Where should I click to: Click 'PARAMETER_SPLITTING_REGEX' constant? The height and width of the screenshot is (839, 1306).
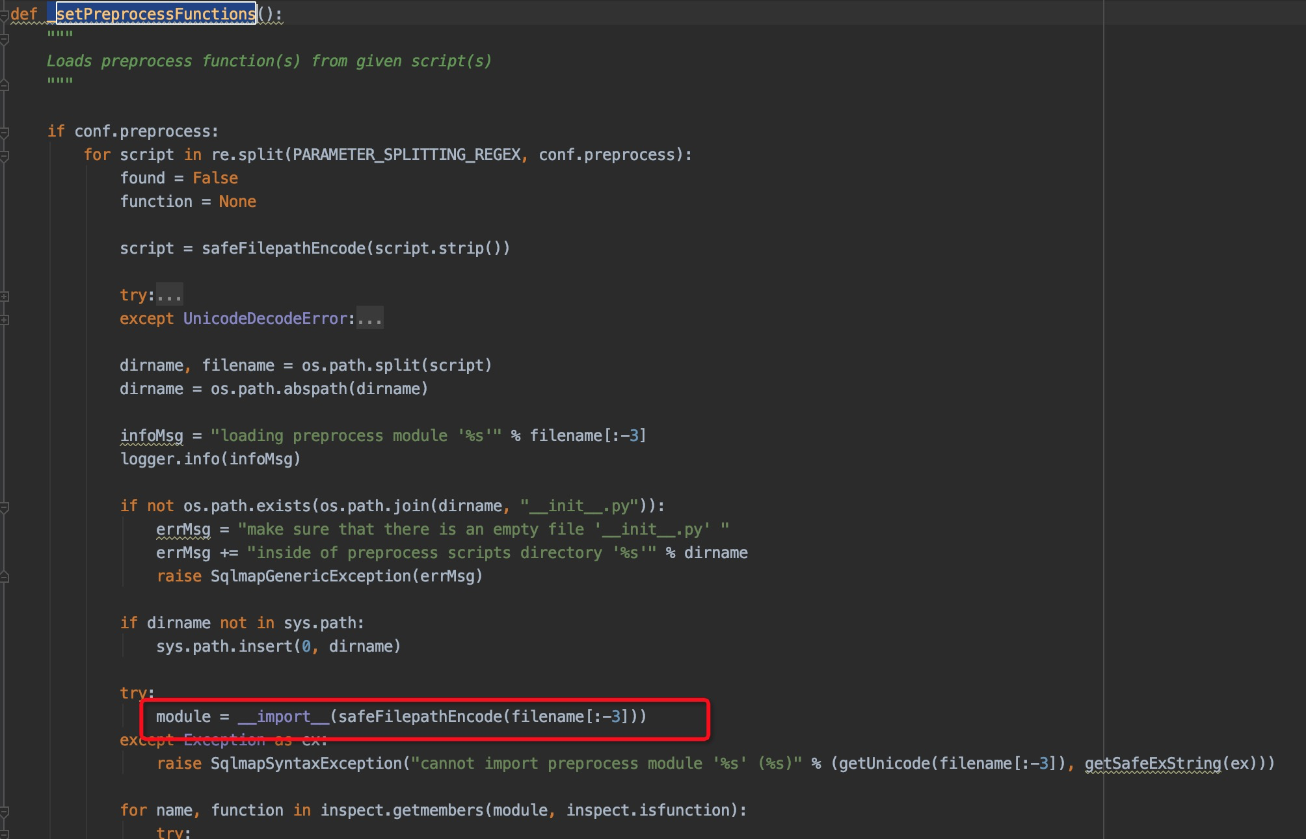(406, 155)
